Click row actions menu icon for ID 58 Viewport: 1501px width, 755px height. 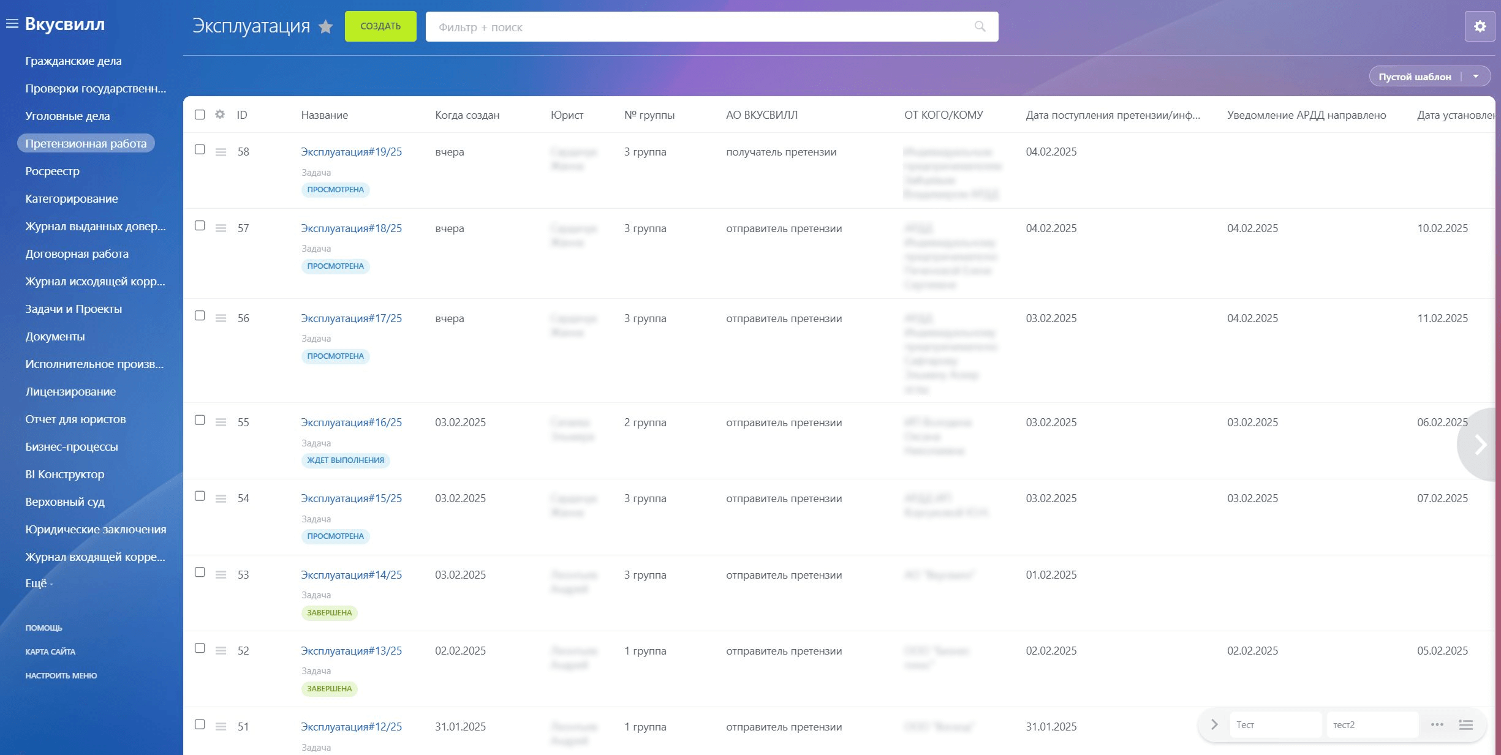click(x=221, y=152)
